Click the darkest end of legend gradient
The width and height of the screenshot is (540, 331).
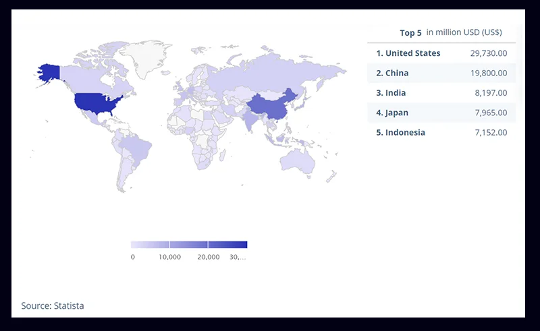[243, 245]
